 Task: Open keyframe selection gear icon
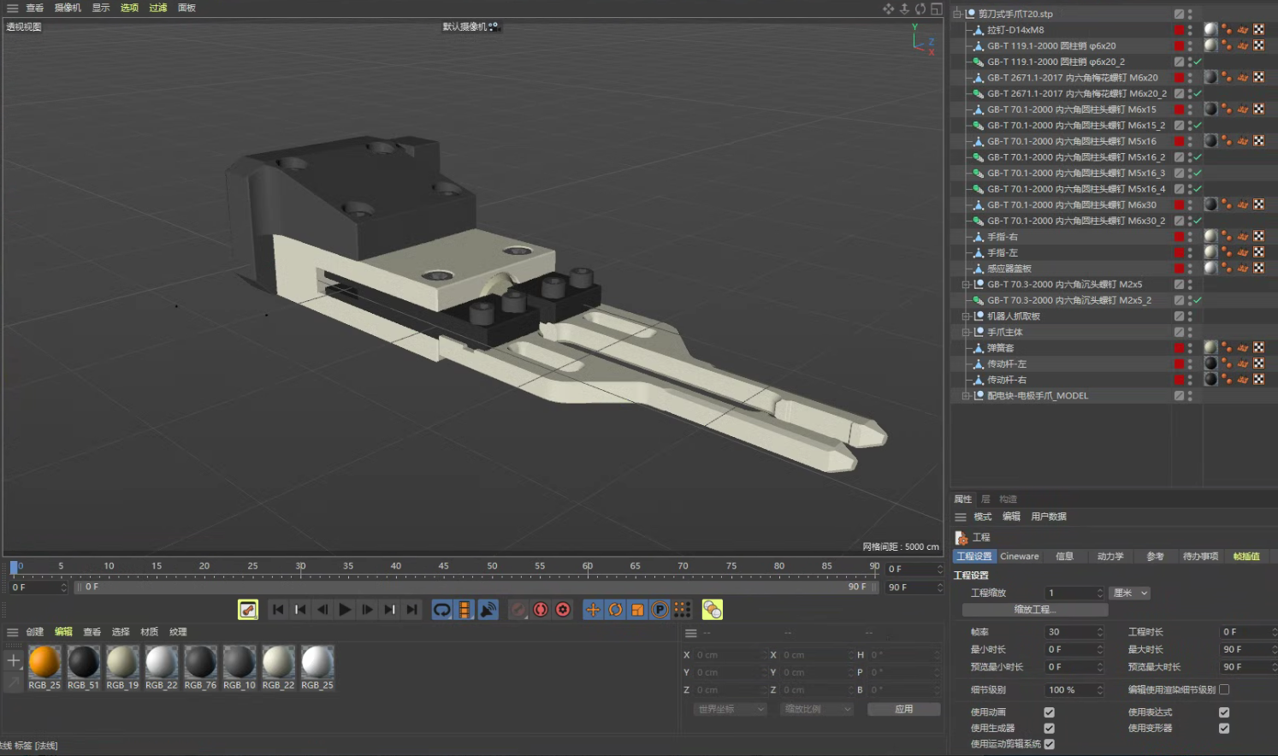[x=563, y=610]
